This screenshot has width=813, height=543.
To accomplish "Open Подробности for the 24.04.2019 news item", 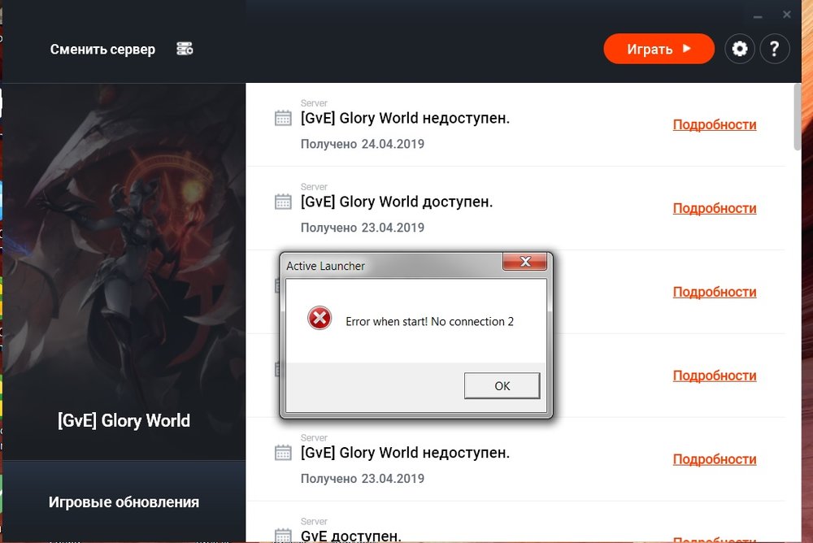I will pos(714,124).
